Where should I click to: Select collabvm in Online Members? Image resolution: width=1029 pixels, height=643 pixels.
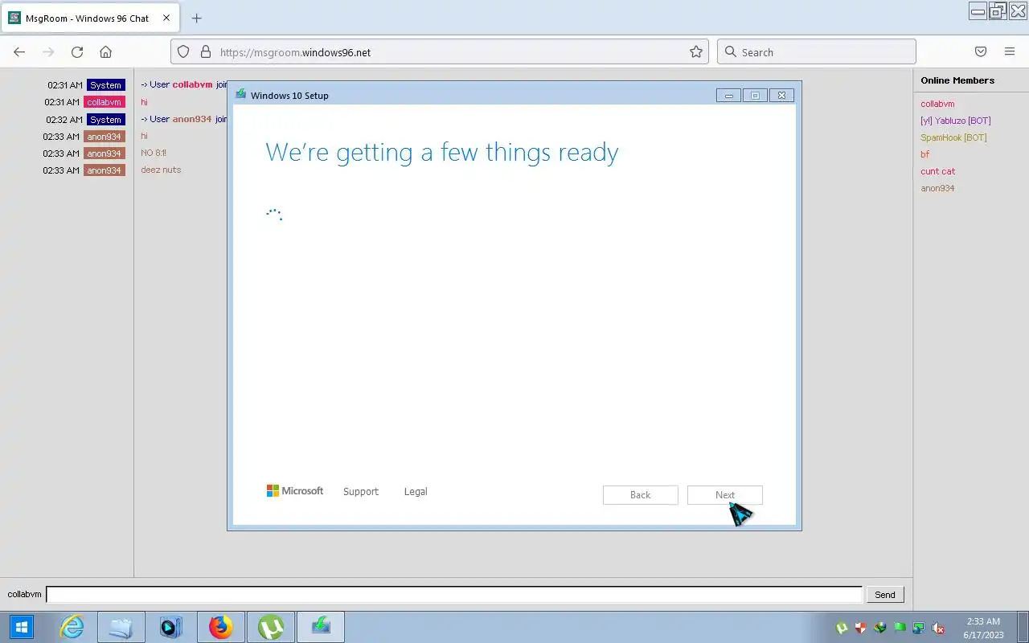pos(937,104)
